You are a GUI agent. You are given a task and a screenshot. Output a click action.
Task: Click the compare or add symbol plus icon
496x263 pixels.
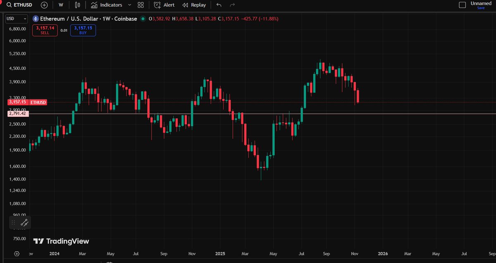point(44,5)
